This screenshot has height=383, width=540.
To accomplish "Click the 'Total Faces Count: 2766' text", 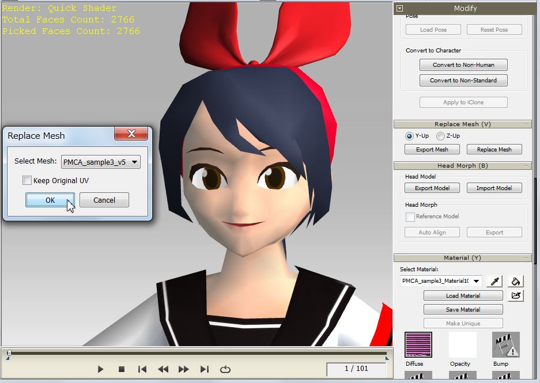I will tap(68, 20).
